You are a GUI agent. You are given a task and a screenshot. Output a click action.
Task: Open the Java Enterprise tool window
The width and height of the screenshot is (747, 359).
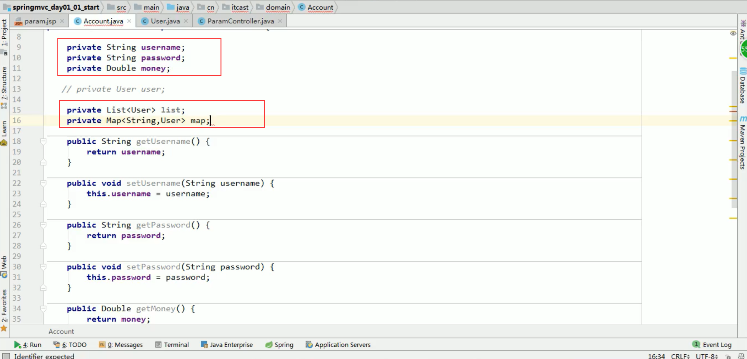coord(227,345)
